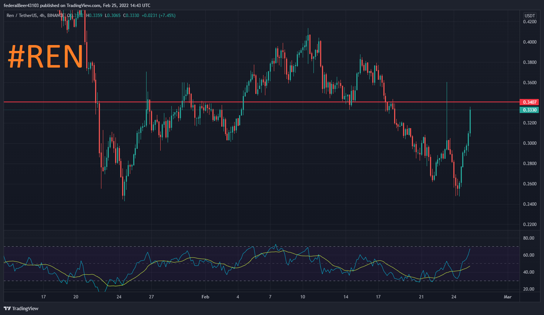The image size is (544, 315).
Task: Click the 'Feb' label on the time axis
Action: (x=205, y=297)
